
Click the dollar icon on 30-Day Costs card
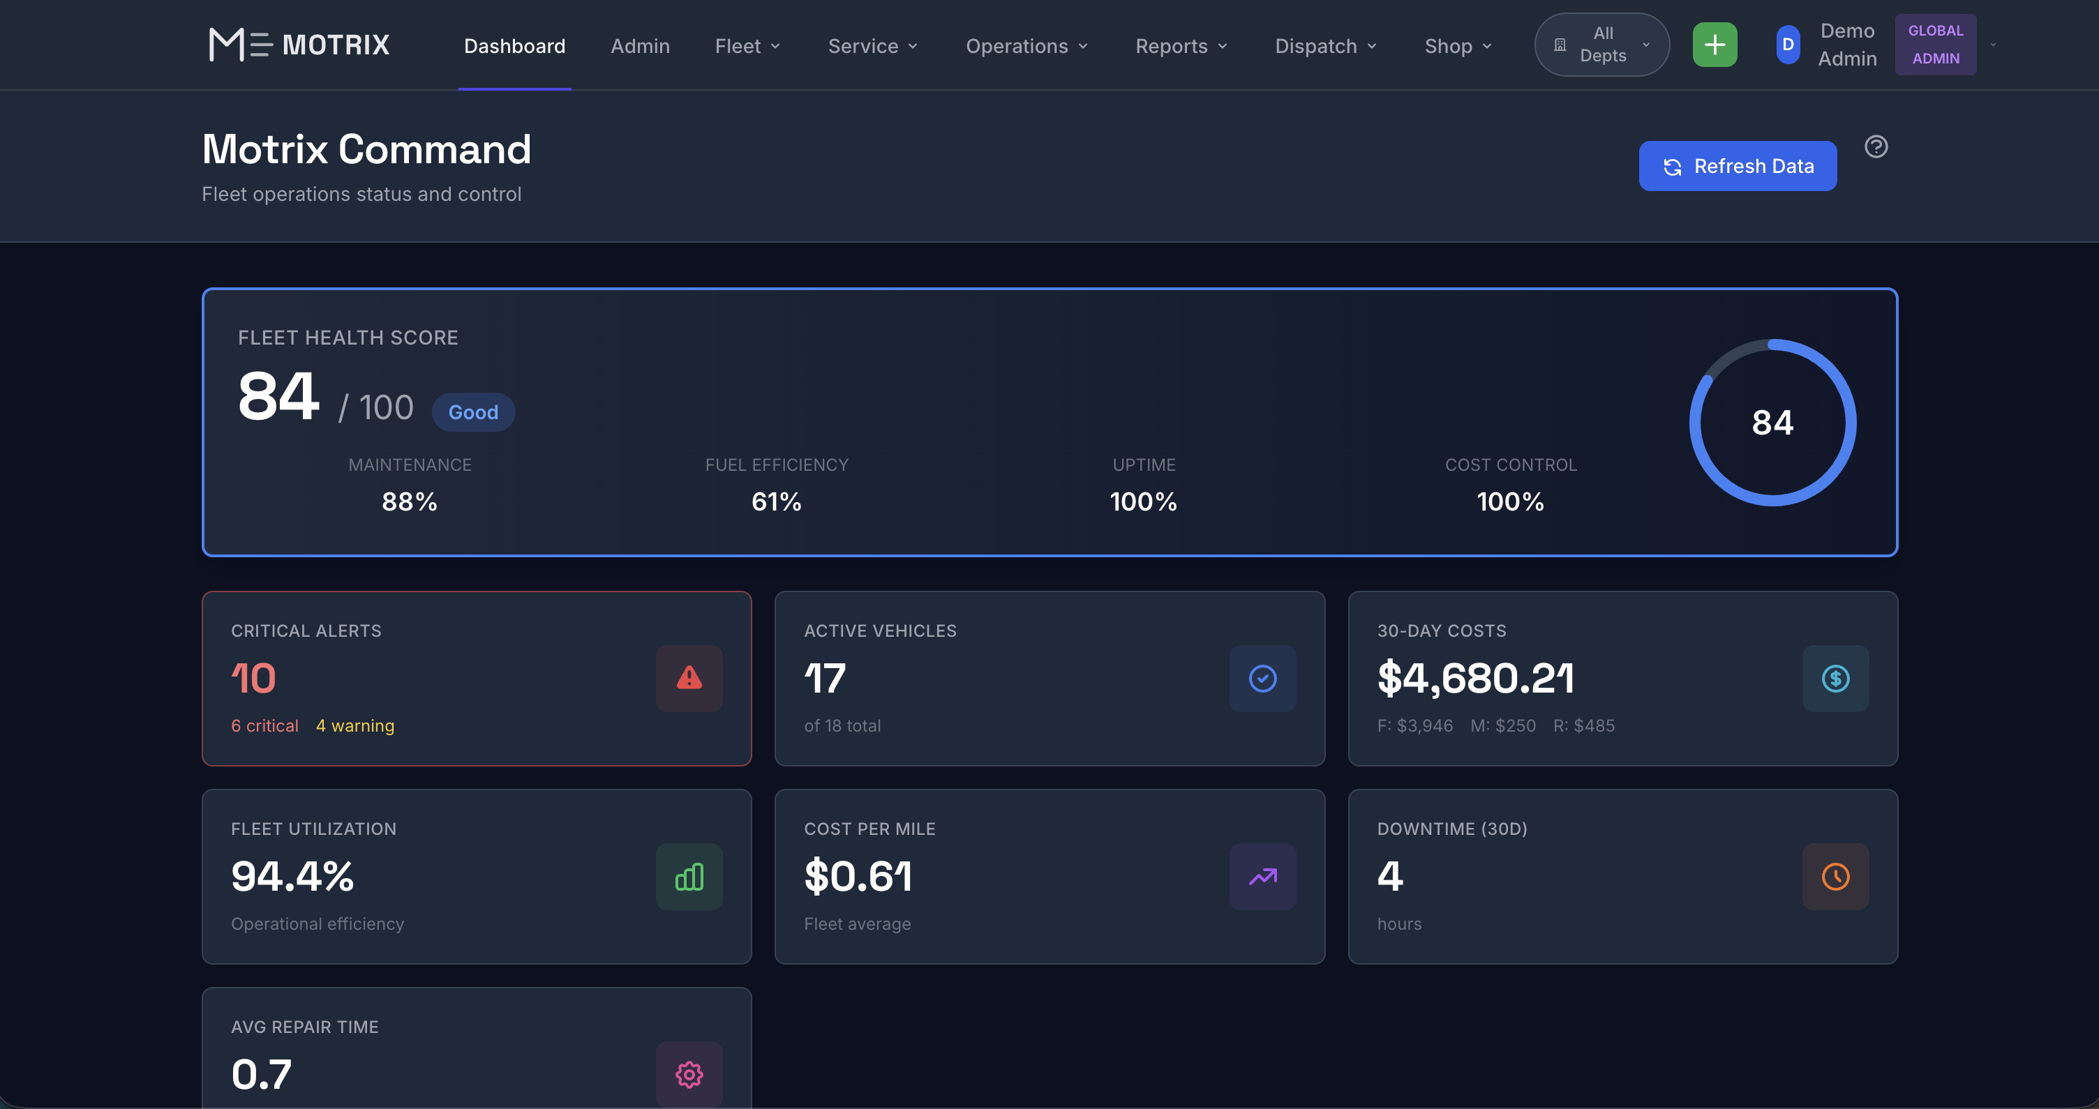point(1836,678)
